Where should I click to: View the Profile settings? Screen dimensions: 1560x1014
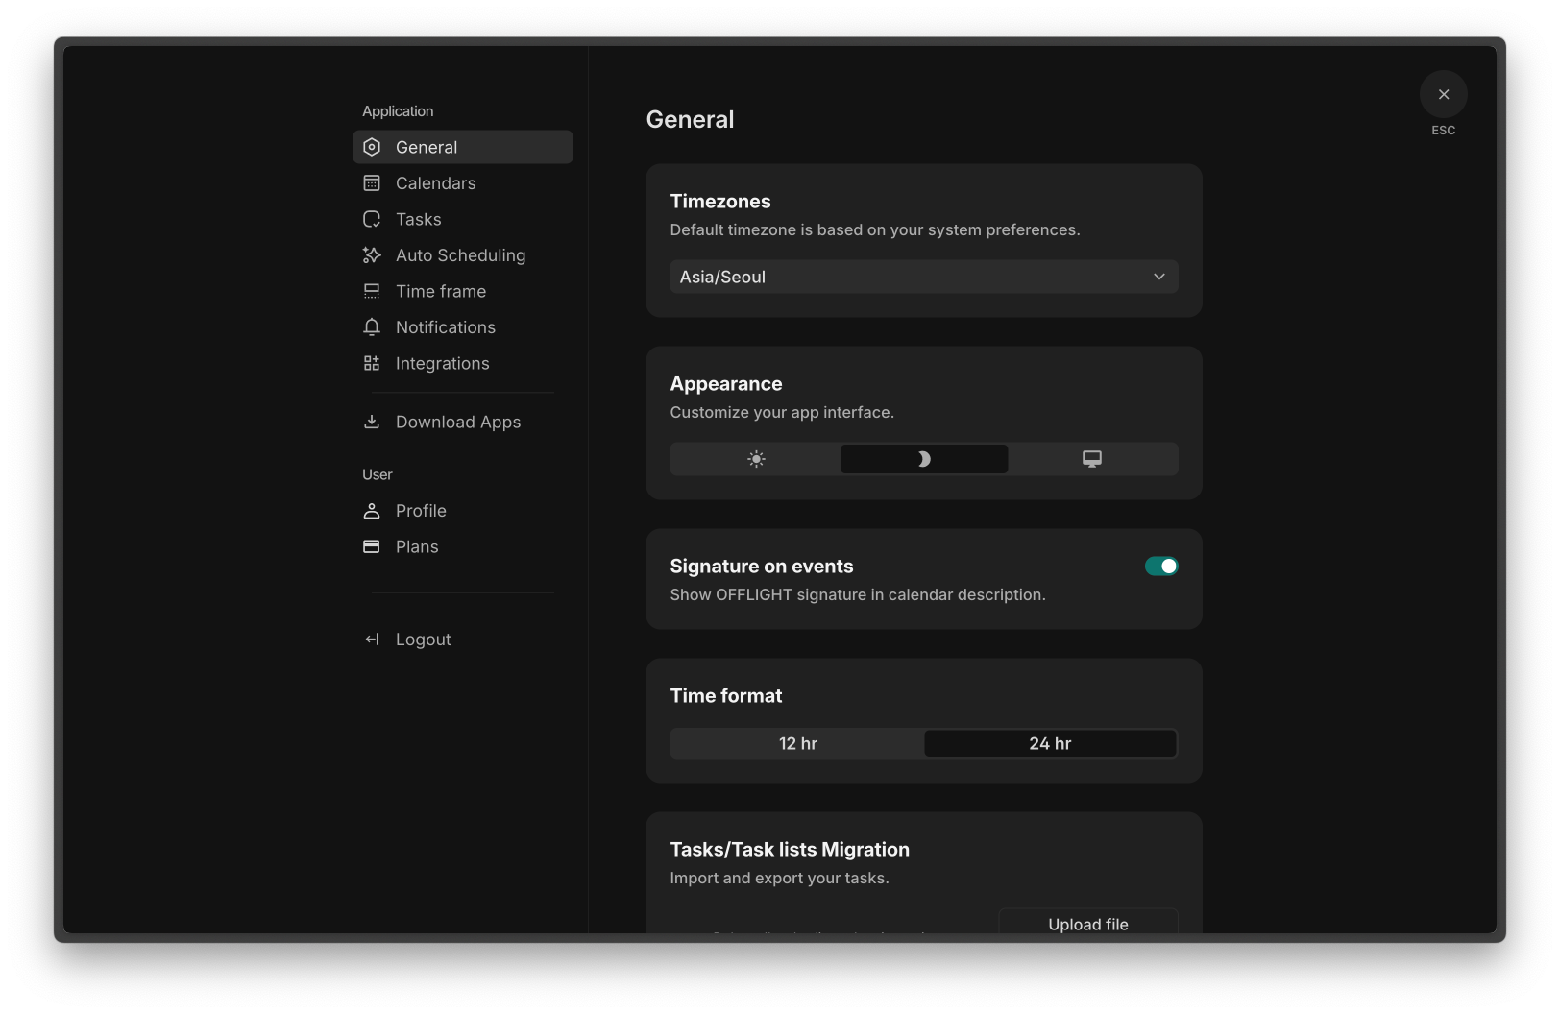(x=463, y=511)
